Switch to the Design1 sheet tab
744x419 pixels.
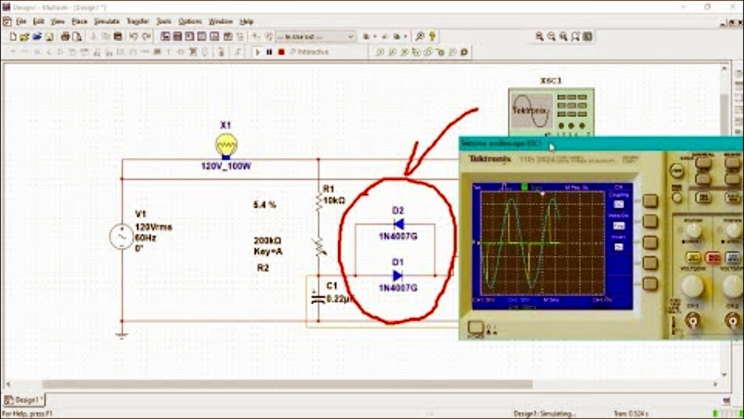click(x=24, y=400)
